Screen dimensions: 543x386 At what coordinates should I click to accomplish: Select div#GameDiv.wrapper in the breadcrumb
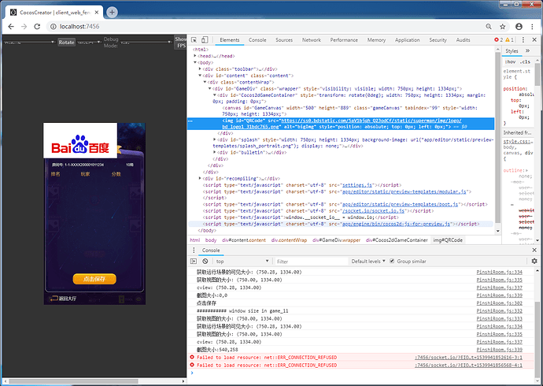click(336, 240)
